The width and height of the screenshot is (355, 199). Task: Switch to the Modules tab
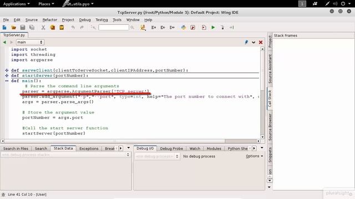pyautogui.click(x=214, y=149)
